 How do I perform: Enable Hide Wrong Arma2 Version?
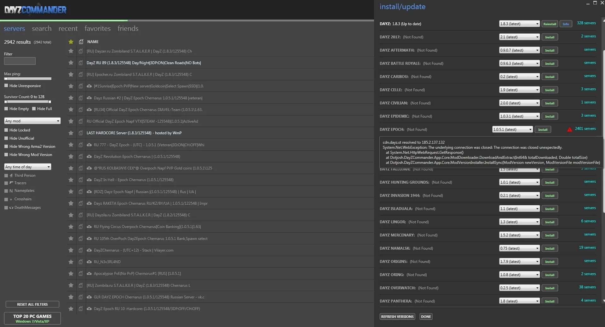[x=6, y=146]
